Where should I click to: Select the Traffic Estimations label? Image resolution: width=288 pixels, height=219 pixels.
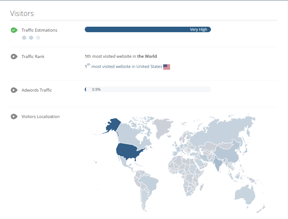[39, 30]
